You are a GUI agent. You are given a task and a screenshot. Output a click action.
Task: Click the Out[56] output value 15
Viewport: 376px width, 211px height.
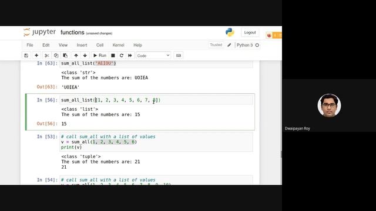pos(64,124)
